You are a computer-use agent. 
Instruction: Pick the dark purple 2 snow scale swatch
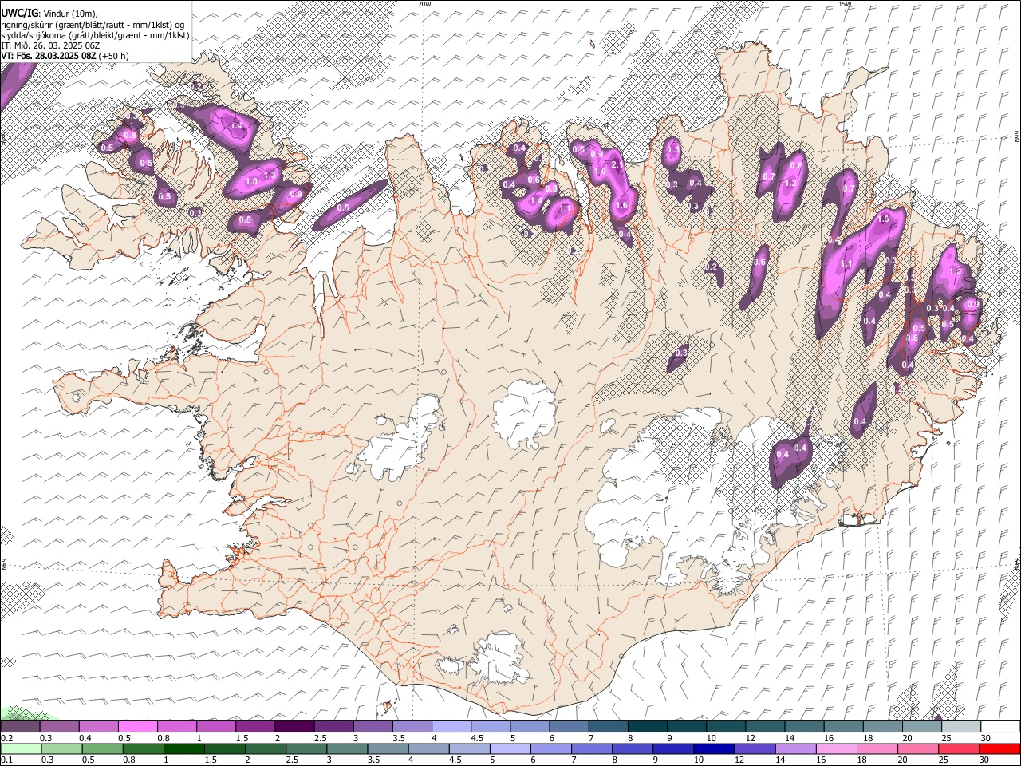(294, 726)
